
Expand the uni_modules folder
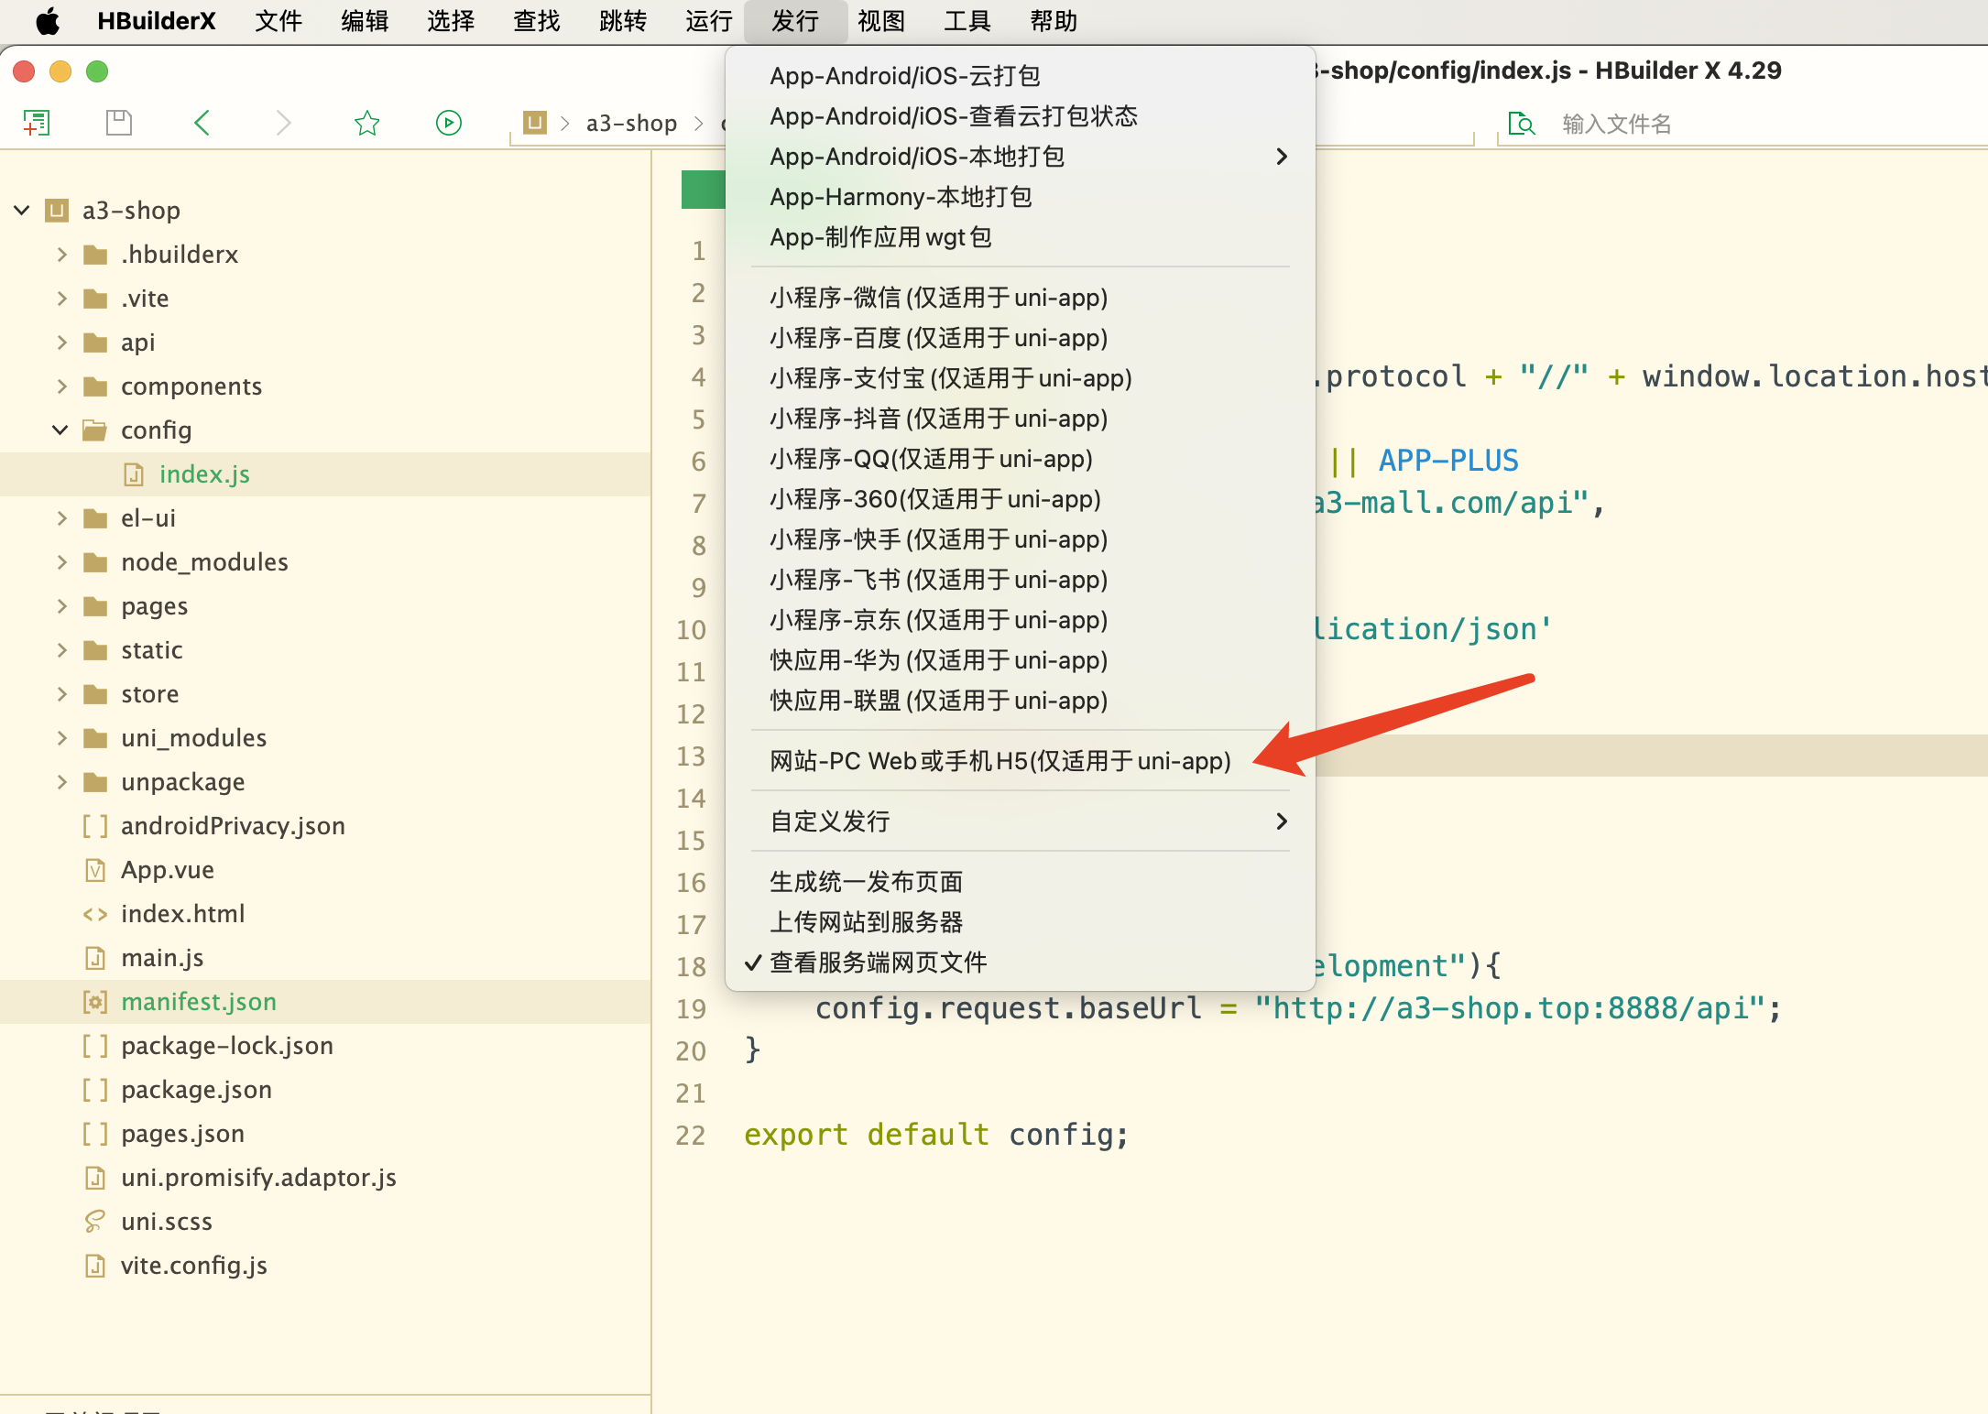pos(61,738)
